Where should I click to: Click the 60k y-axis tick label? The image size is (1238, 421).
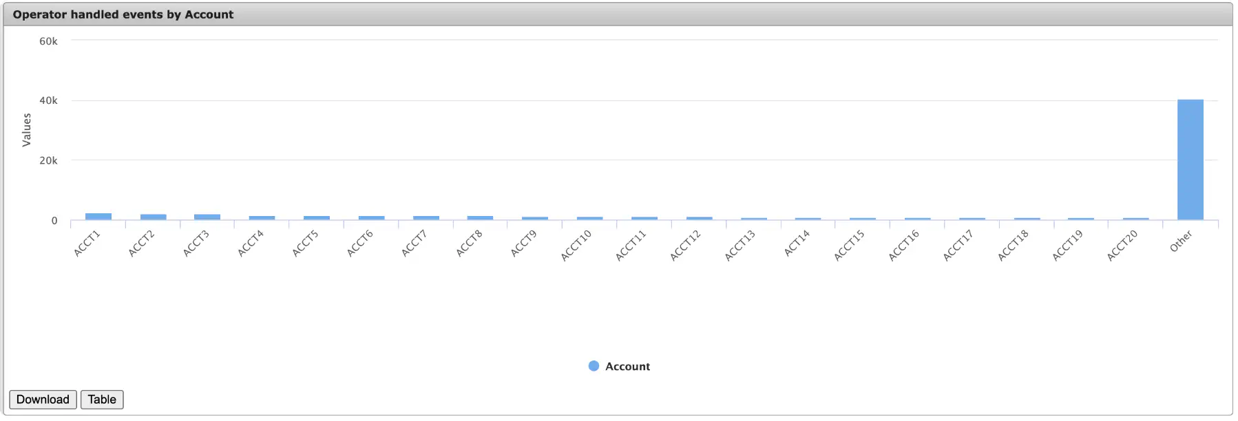coord(48,41)
